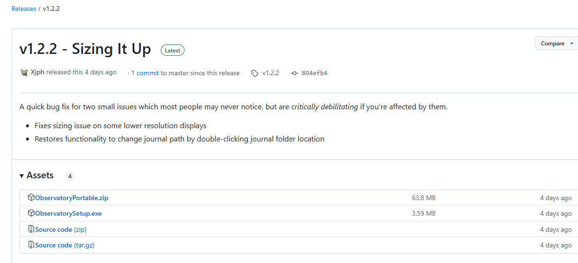The width and height of the screenshot is (578, 263).
Task: Open Xjph's profile link
Action: (x=37, y=72)
